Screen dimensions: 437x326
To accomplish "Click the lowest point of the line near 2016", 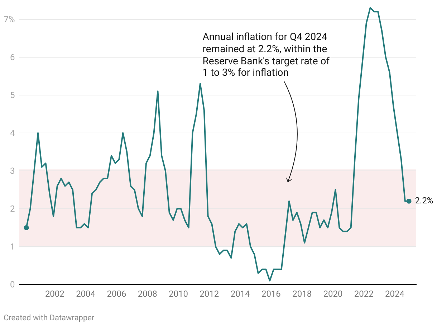I will [x=270, y=281].
